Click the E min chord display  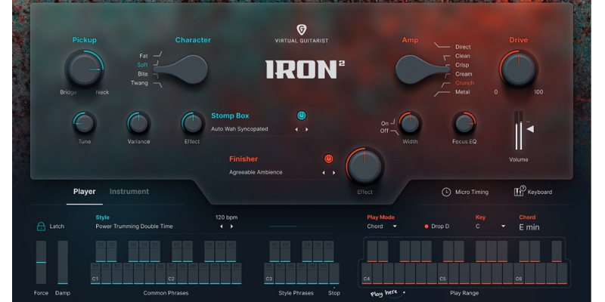(x=529, y=227)
